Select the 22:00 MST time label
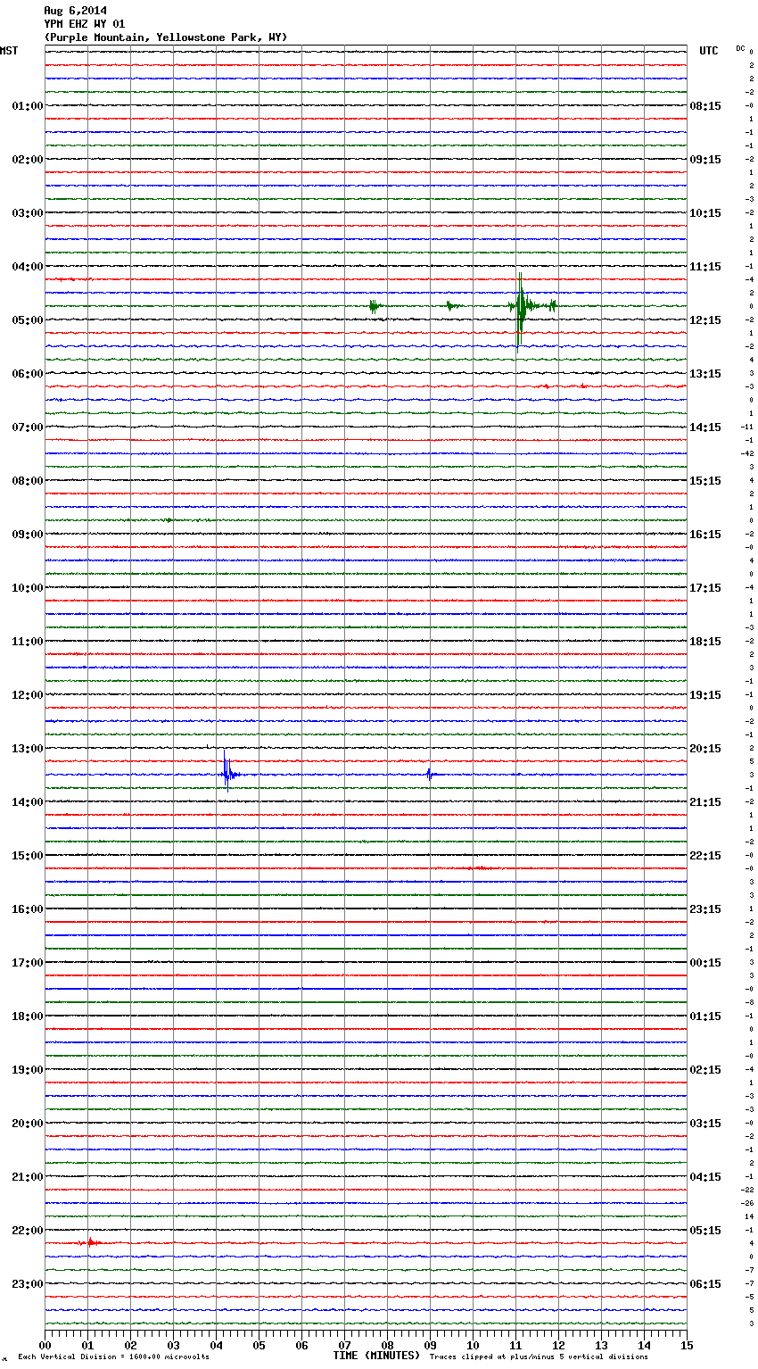758x1369 pixels. [x=28, y=1231]
